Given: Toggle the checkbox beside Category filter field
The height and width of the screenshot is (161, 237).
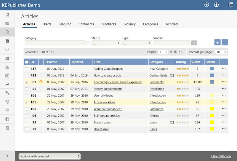Looking at the screenshot, I should point(88,43).
